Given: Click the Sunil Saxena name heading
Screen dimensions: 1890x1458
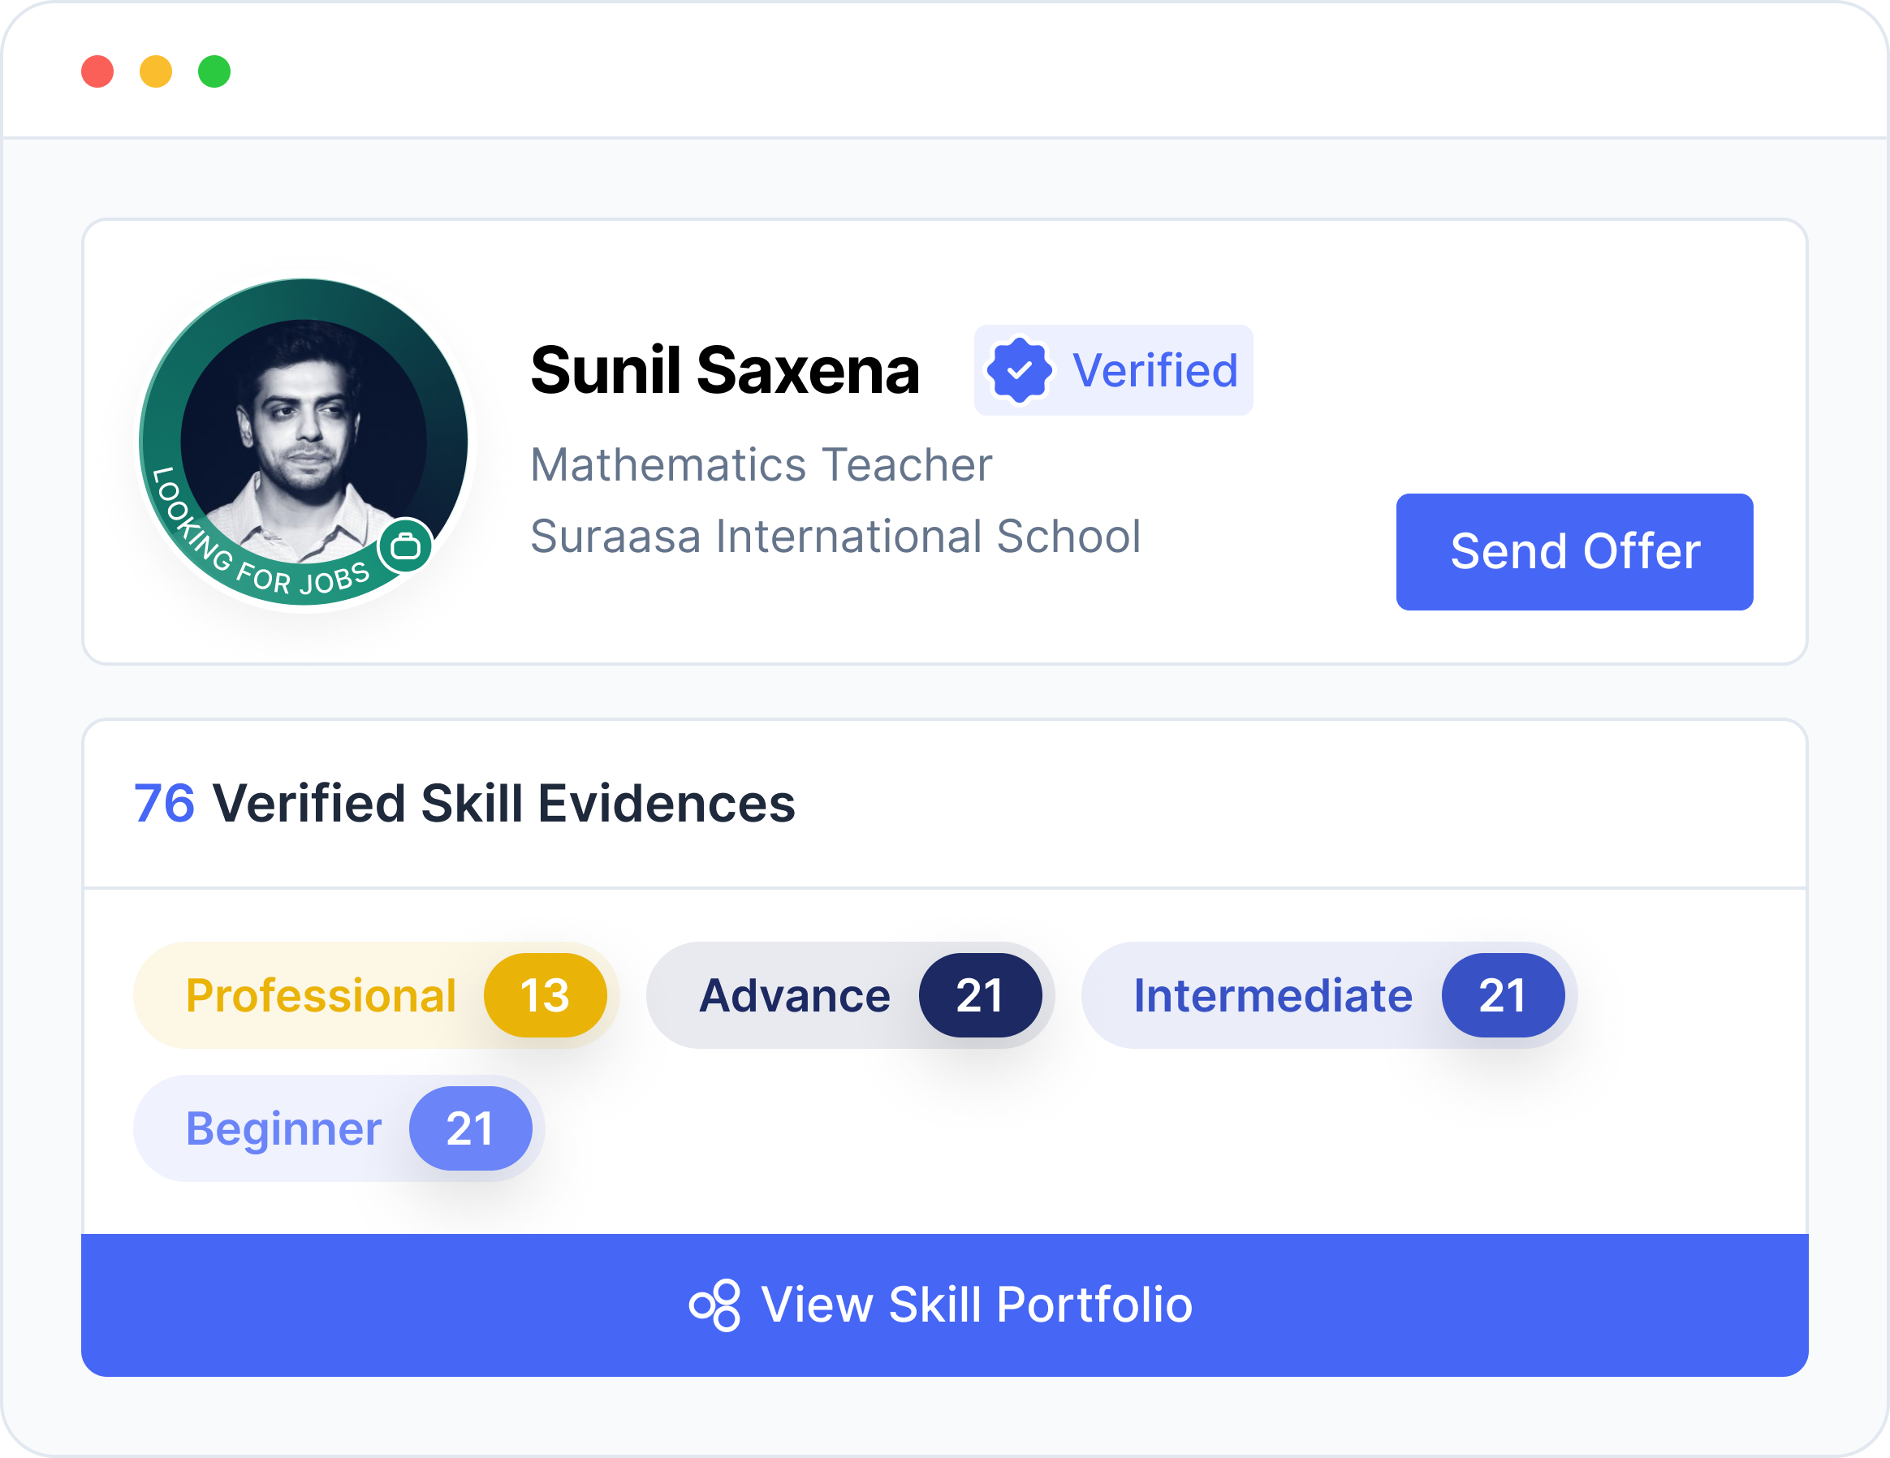Looking at the screenshot, I should [x=725, y=370].
